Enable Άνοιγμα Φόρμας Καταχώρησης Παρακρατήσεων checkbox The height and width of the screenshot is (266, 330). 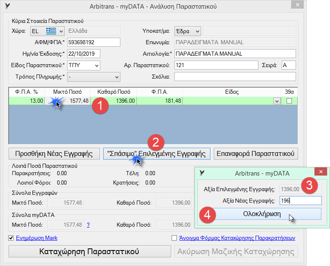pos(174,238)
